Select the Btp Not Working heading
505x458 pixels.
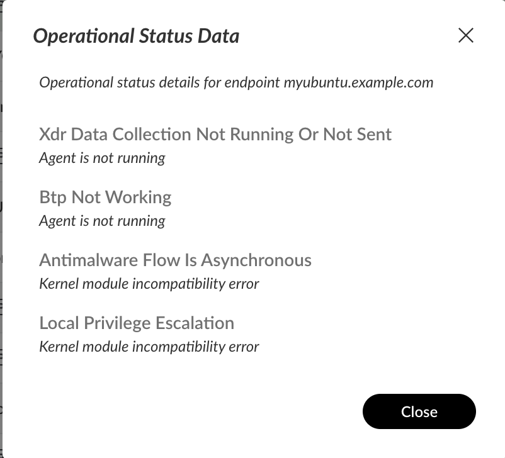[105, 197]
